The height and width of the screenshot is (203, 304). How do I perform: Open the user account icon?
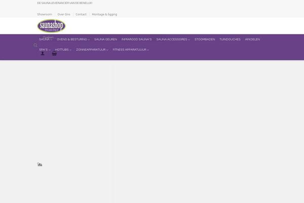coord(43,54)
